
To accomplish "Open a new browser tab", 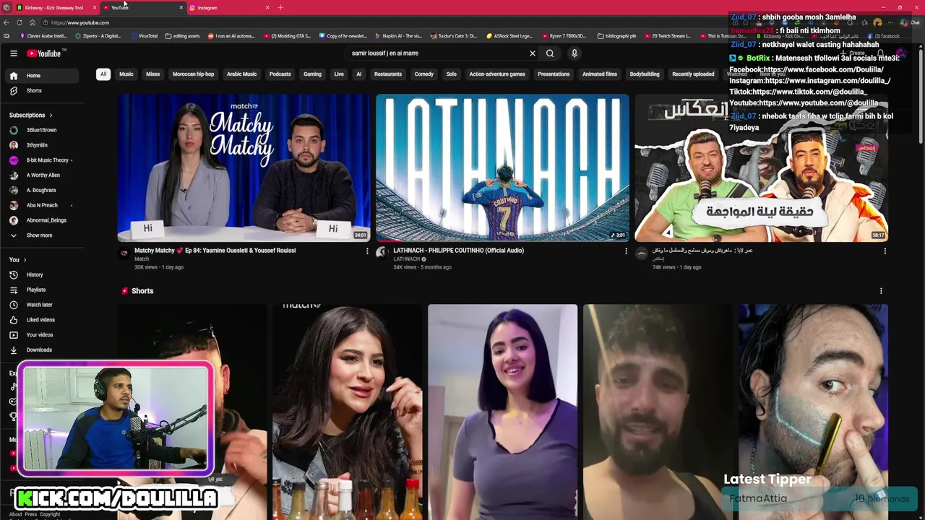I will [x=280, y=7].
